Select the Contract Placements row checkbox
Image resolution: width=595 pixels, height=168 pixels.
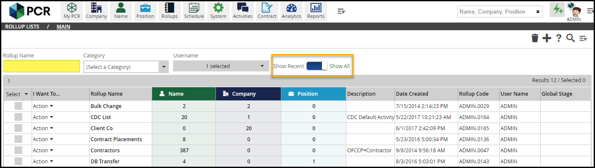click(18, 140)
